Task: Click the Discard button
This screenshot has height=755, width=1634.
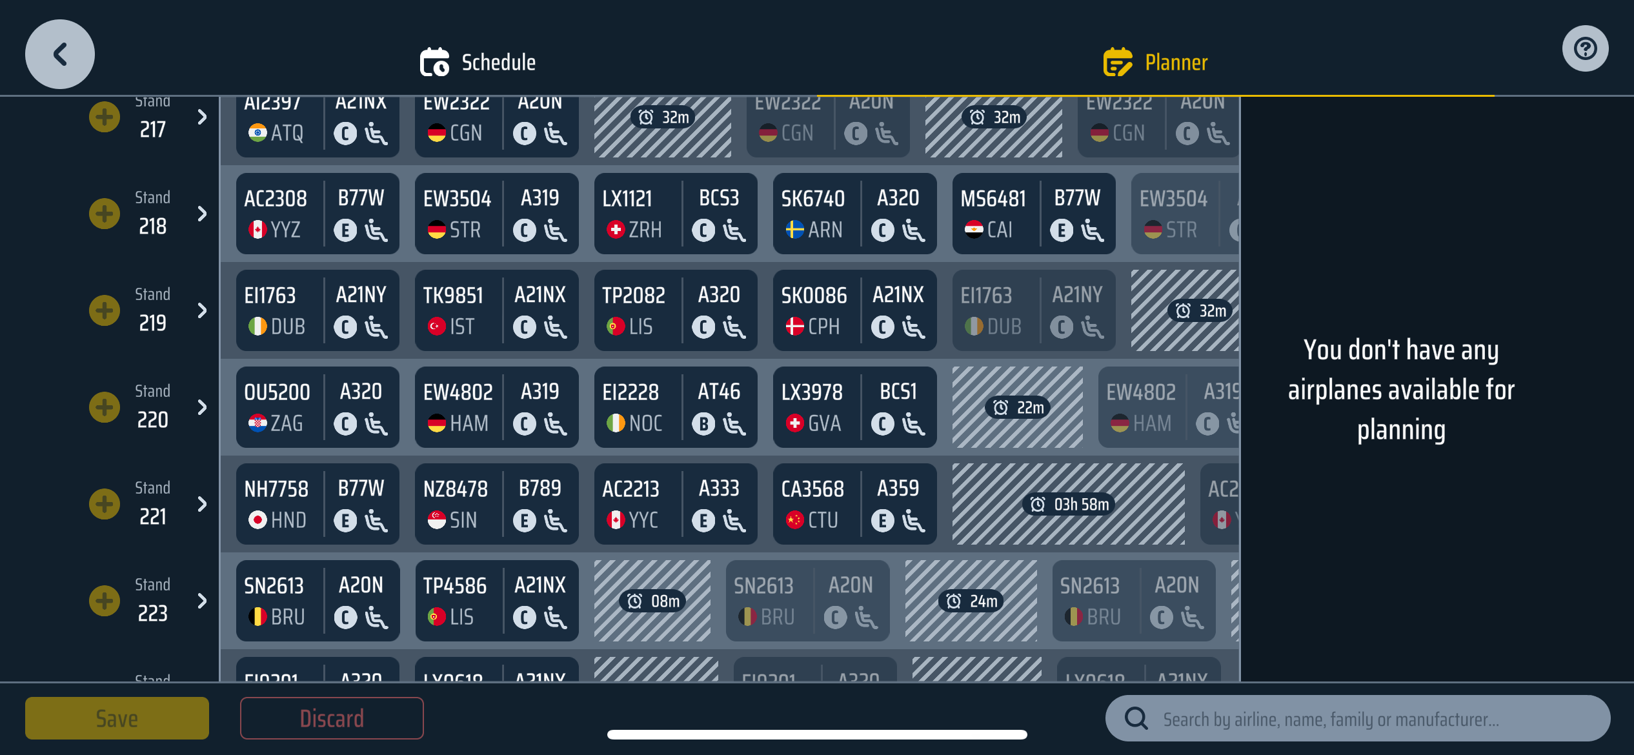Action: (x=332, y=718)
